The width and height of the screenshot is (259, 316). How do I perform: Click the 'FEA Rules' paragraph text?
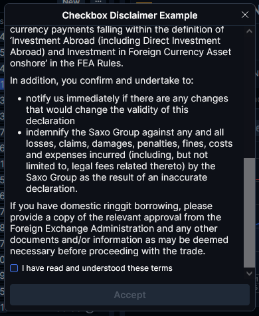click(x=120, y=46)
